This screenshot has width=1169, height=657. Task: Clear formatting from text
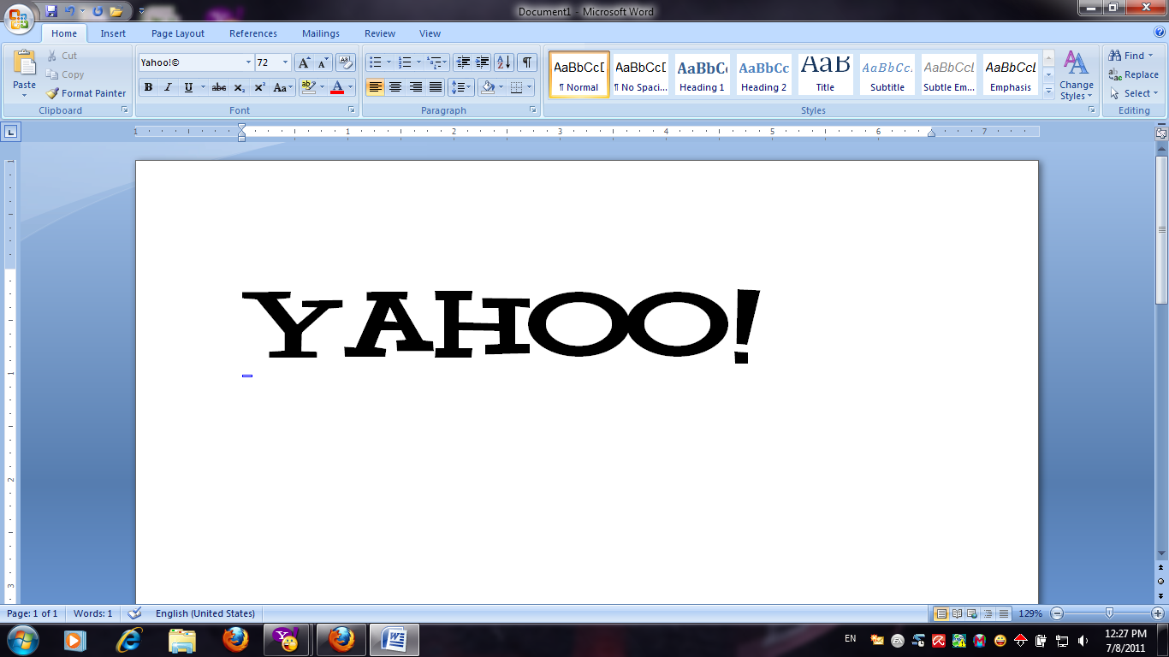[346, 62]
